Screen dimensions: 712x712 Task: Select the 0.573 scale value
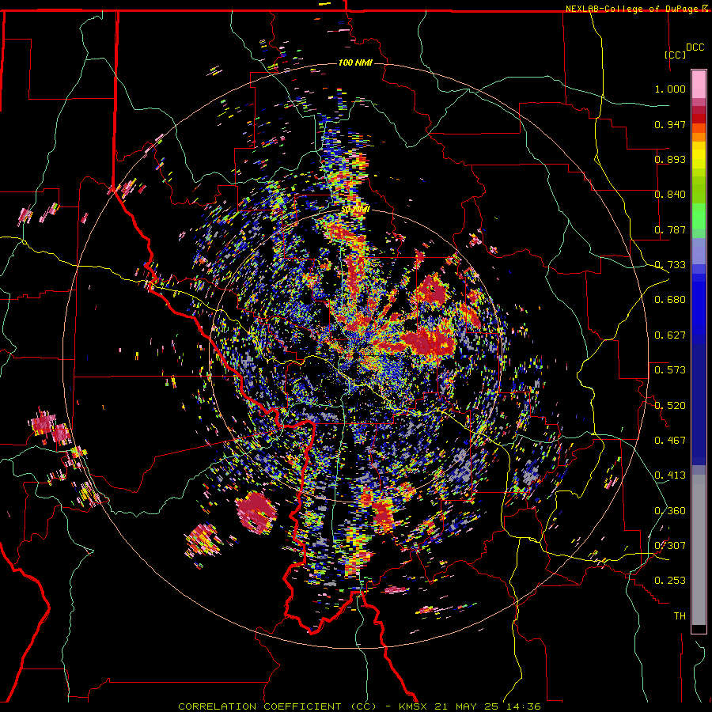670,370
